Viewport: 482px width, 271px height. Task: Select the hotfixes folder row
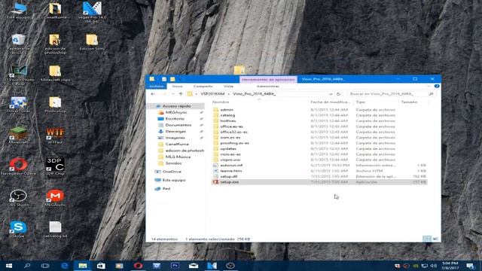[x=319, y=120]
